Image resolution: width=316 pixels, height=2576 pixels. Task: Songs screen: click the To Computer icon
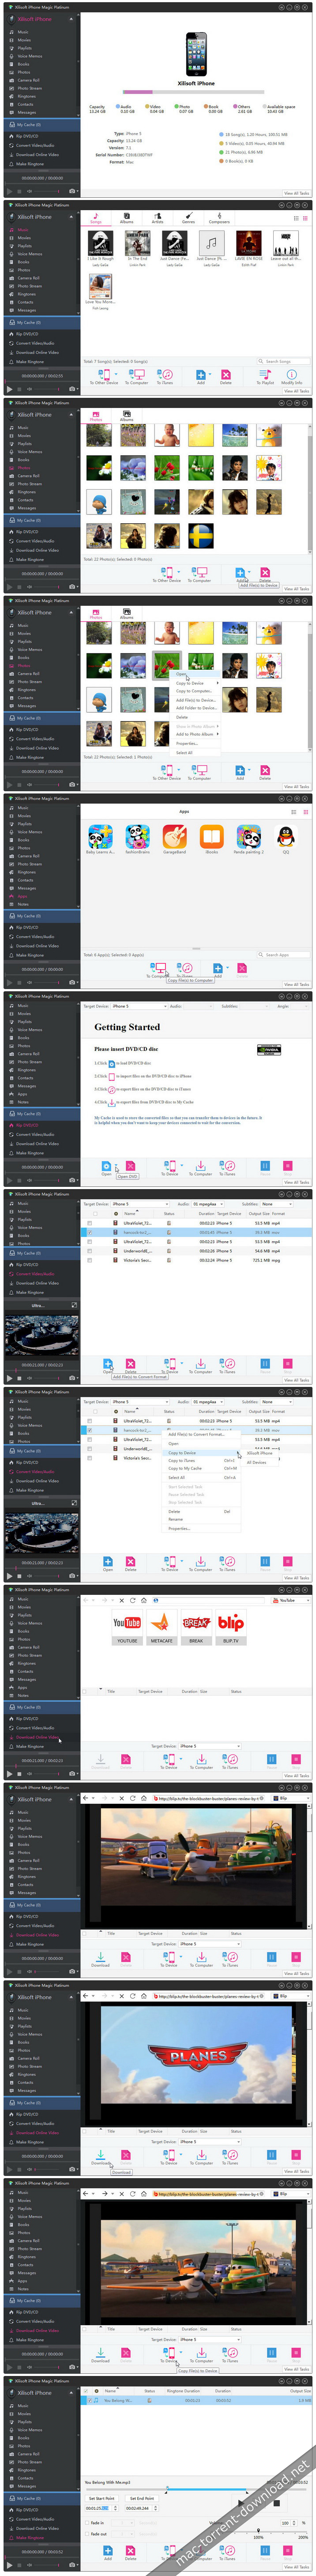(x=137, y=375)
